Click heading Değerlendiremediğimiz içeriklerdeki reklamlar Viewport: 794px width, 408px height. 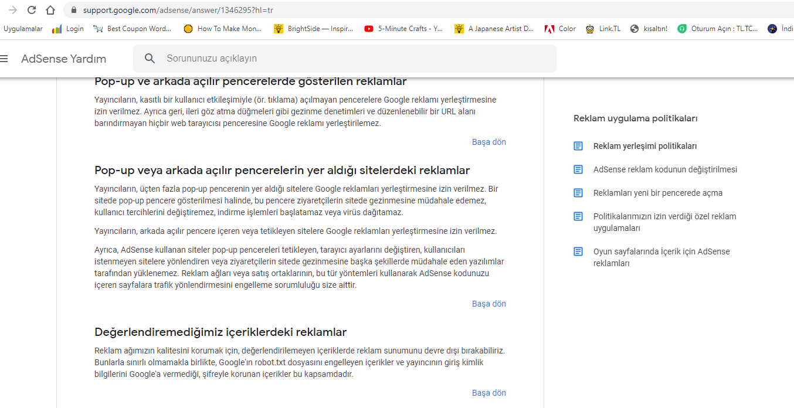click(220, 332)
